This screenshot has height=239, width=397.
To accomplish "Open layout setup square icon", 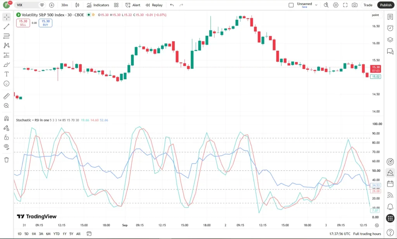I will click(x=291, y=5).
